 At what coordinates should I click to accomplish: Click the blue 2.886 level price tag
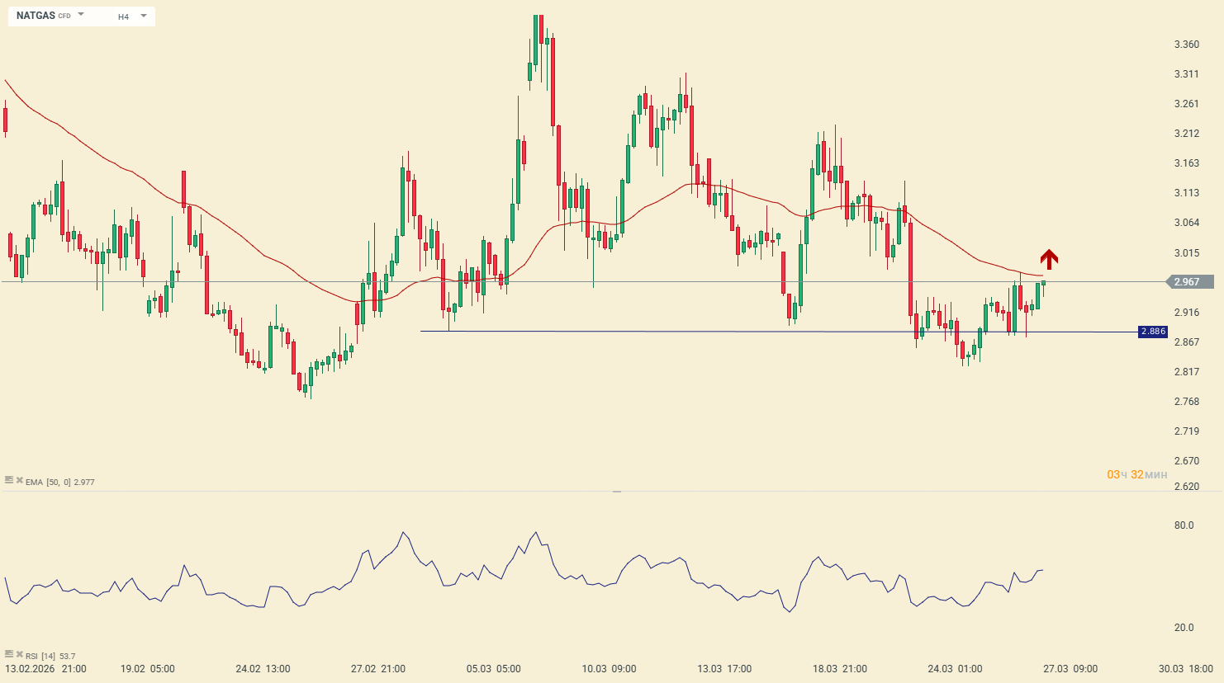click(x=1152, y=332)
